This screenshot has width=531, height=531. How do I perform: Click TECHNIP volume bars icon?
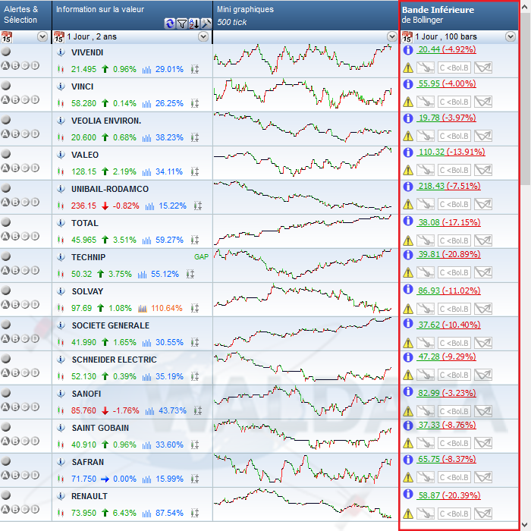coord(143,275)
